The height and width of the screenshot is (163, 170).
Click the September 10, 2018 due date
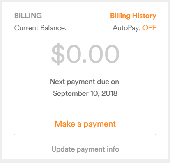point(85,93)
